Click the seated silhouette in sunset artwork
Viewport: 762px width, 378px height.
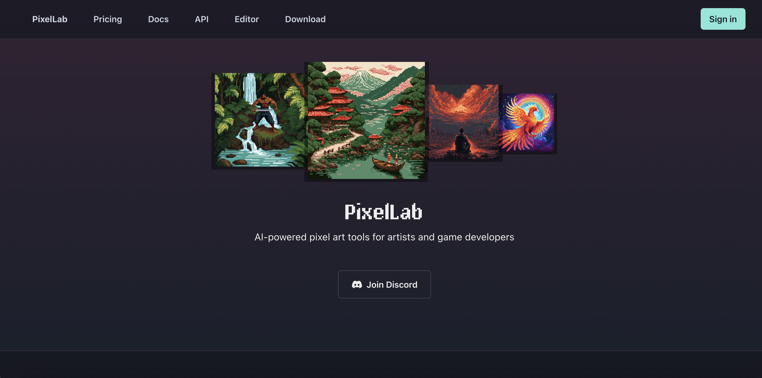[x=462, y=140]
